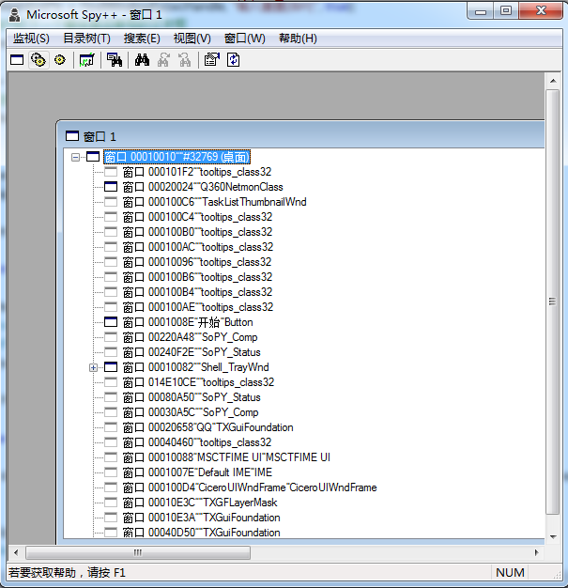Viewport: 568px width, 588px height.
Task: Open the 视图(V) menu
Action: (192, 39)
